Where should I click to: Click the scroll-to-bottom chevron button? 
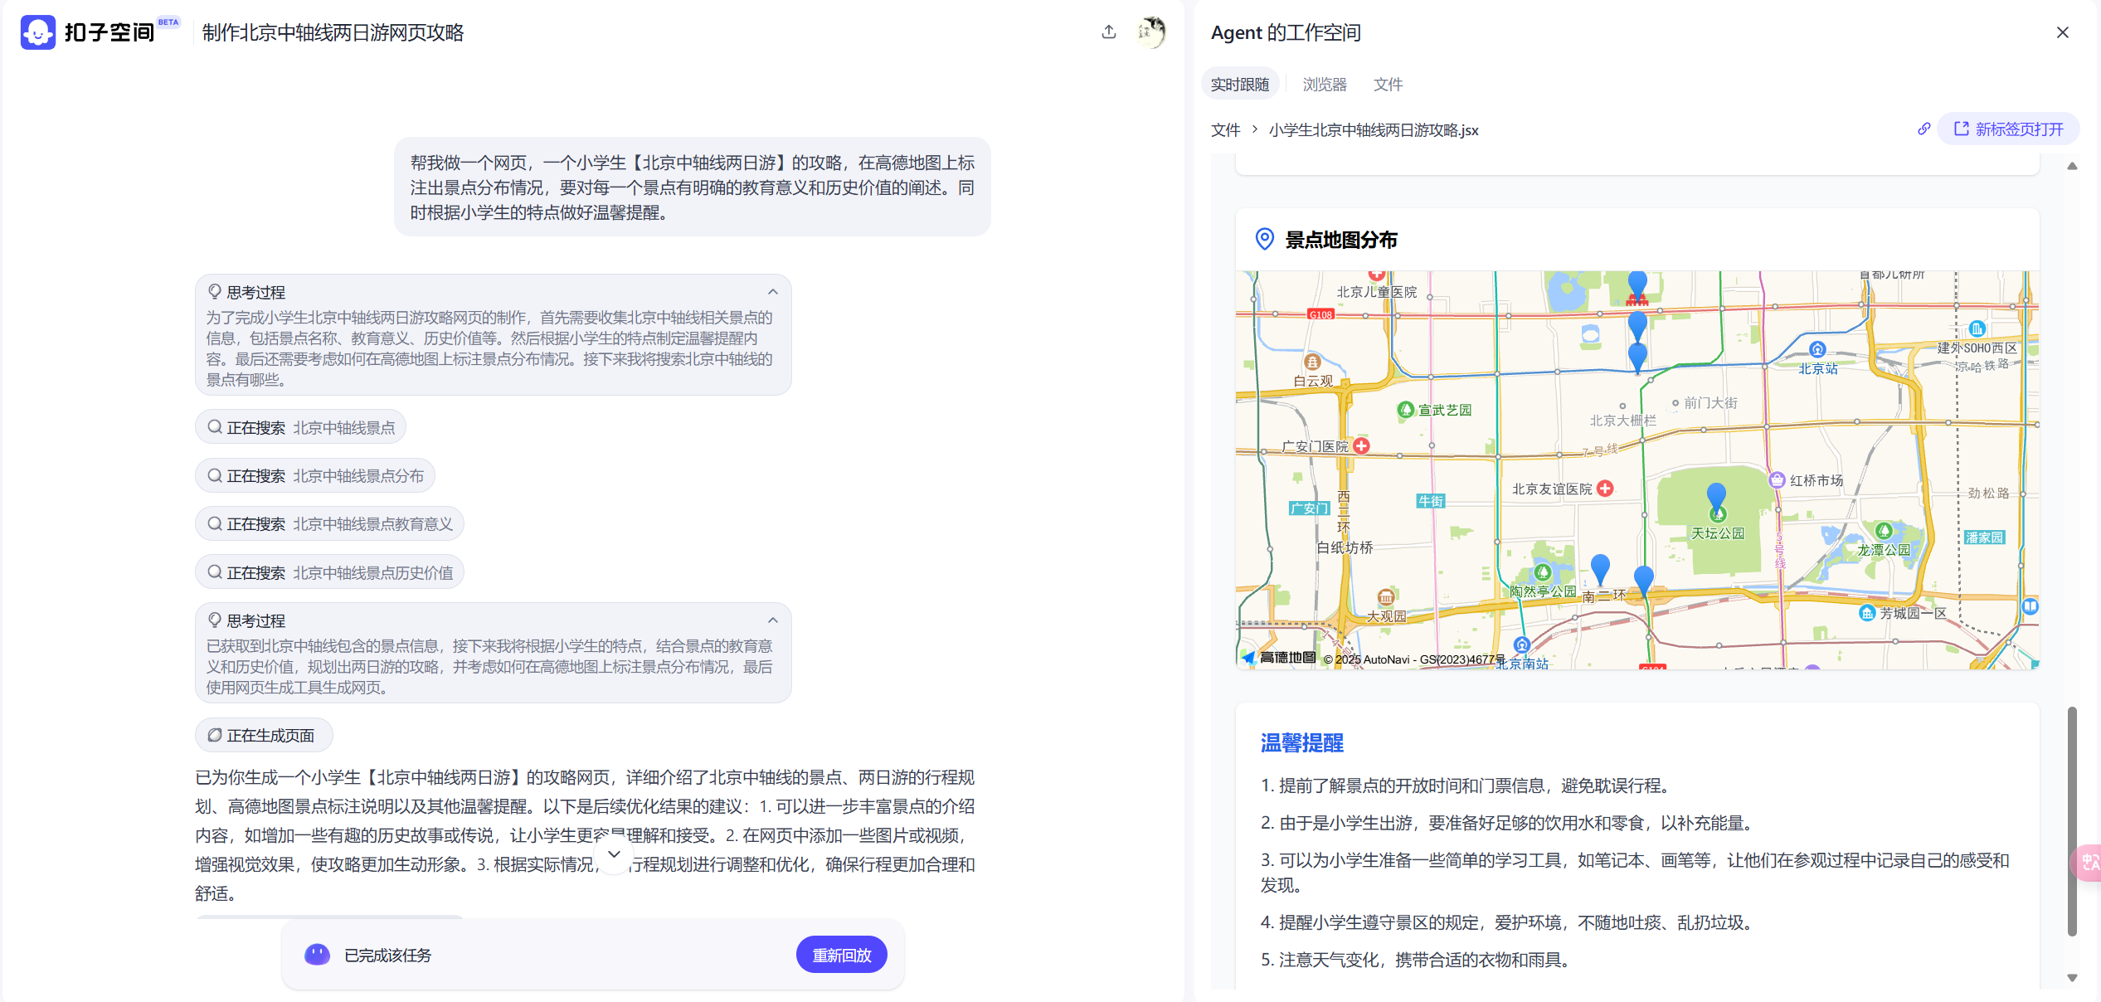click(x=614, y=854)
